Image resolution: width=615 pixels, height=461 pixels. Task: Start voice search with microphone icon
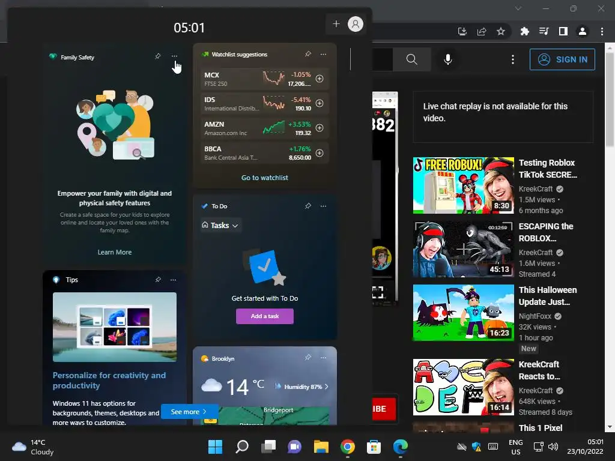(x=448, y=59)
